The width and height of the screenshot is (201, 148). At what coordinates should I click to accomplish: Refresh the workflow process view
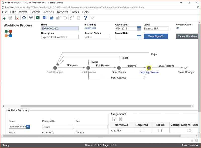tap(24, 18)
